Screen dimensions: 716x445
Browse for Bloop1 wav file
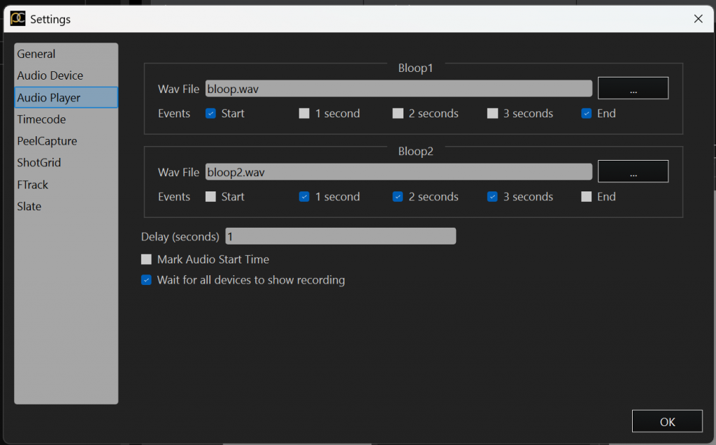(x=633, y=89)
